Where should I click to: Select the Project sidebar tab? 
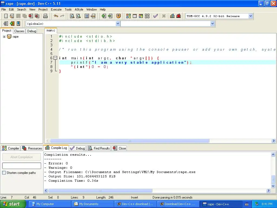[7, 31]
